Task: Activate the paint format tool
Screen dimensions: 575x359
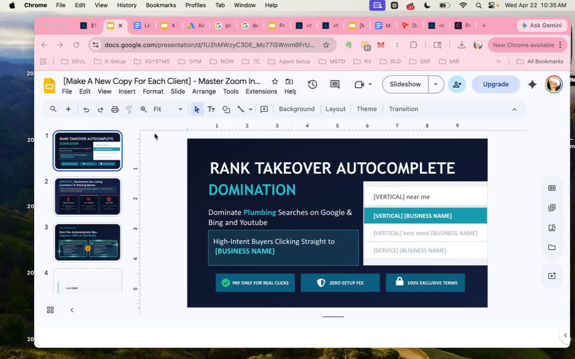Action: tap(129, 109)
